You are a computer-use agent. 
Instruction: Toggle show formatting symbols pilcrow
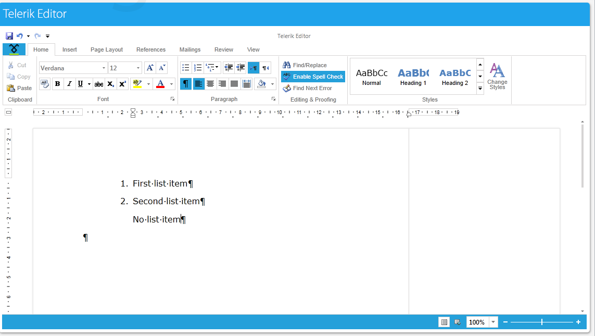(185, 84)
